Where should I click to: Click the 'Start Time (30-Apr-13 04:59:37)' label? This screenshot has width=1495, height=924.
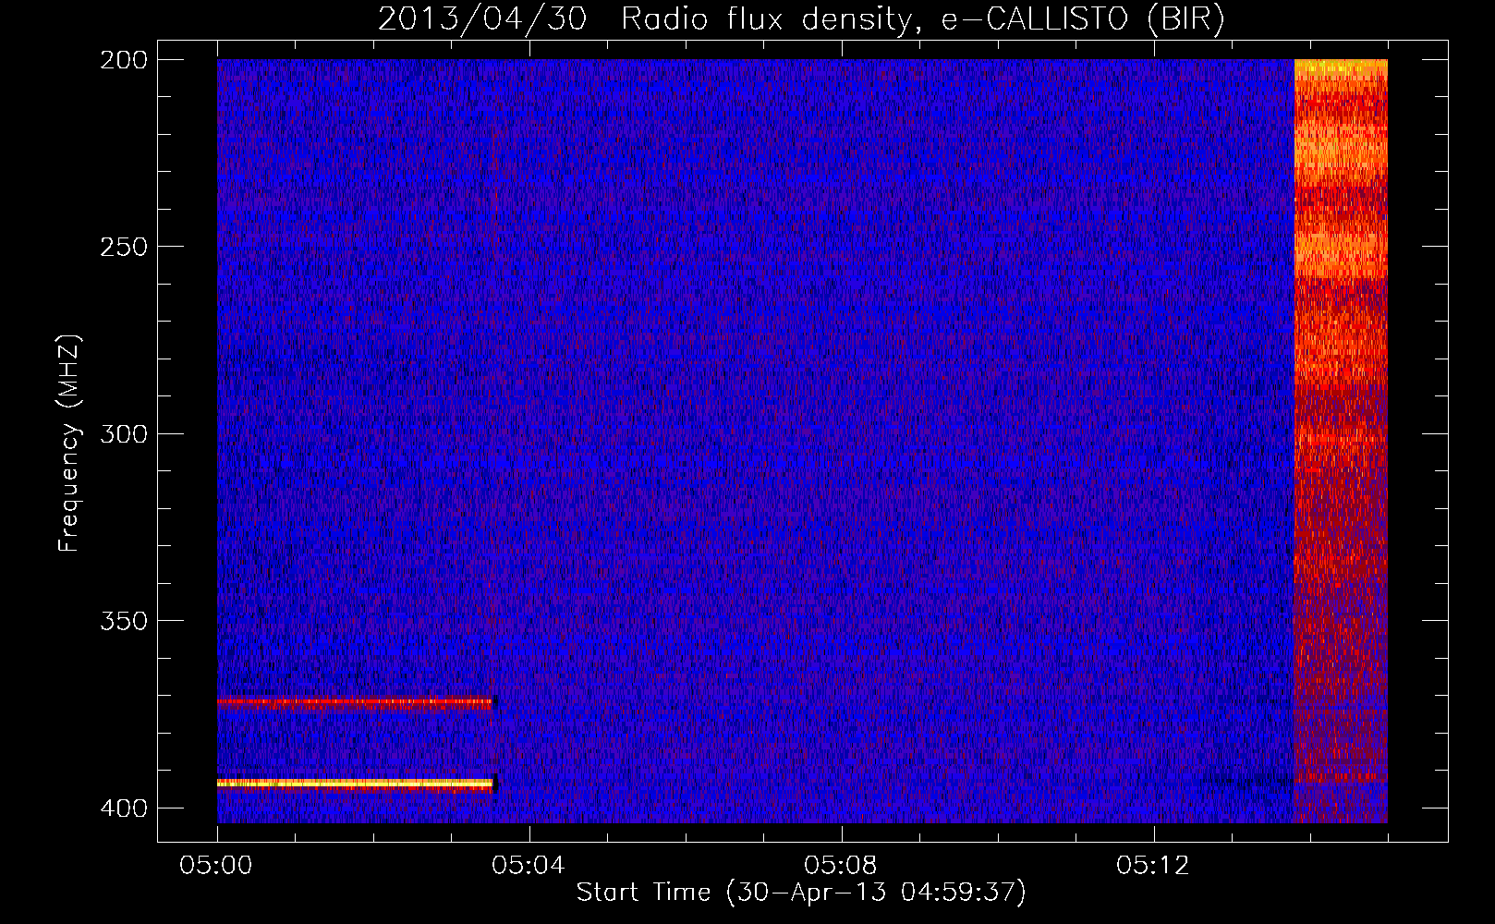coord(801,892)
